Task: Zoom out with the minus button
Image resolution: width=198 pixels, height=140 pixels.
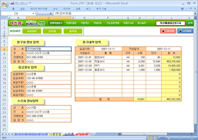Action: (169, 138)
